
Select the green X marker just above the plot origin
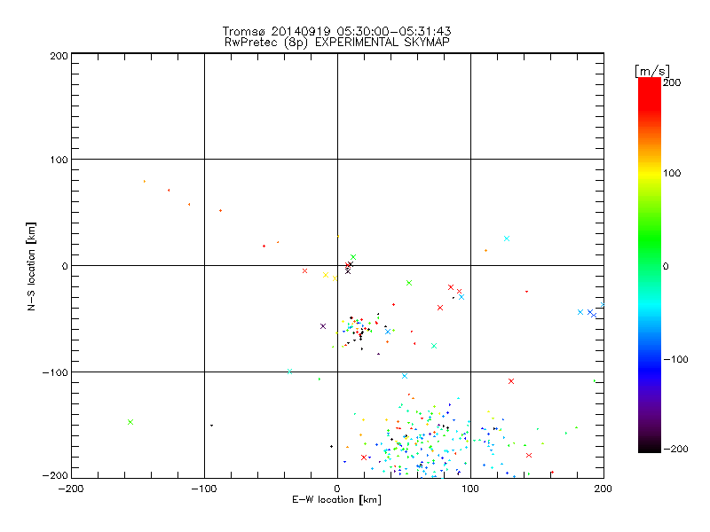point(353,257)
